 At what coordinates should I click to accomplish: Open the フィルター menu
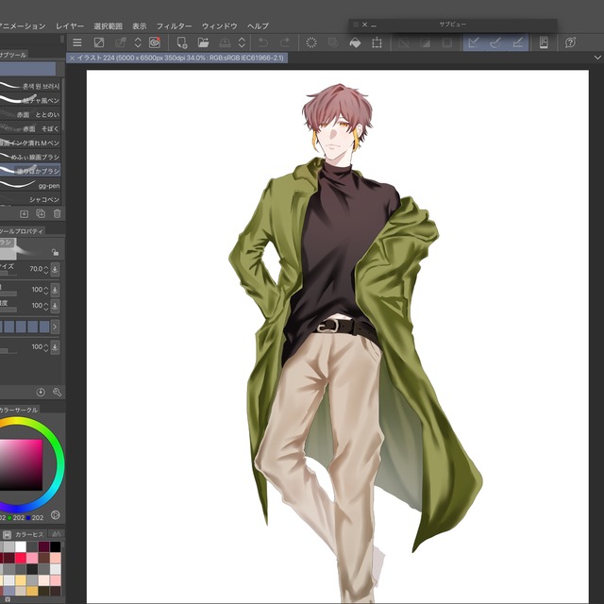click(174, 26)
